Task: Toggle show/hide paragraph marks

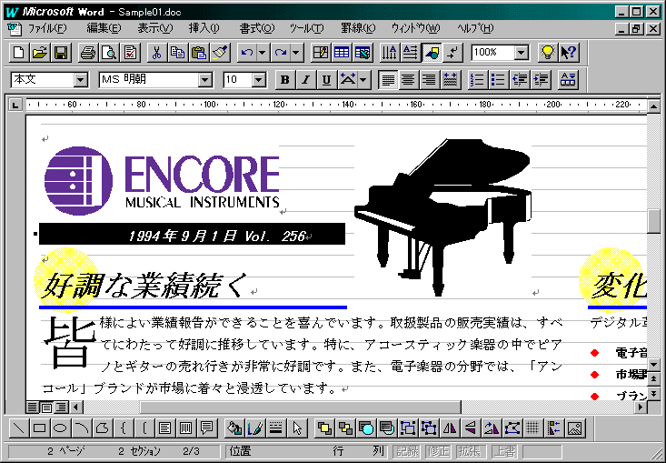Action: click(x=452, y=53)
